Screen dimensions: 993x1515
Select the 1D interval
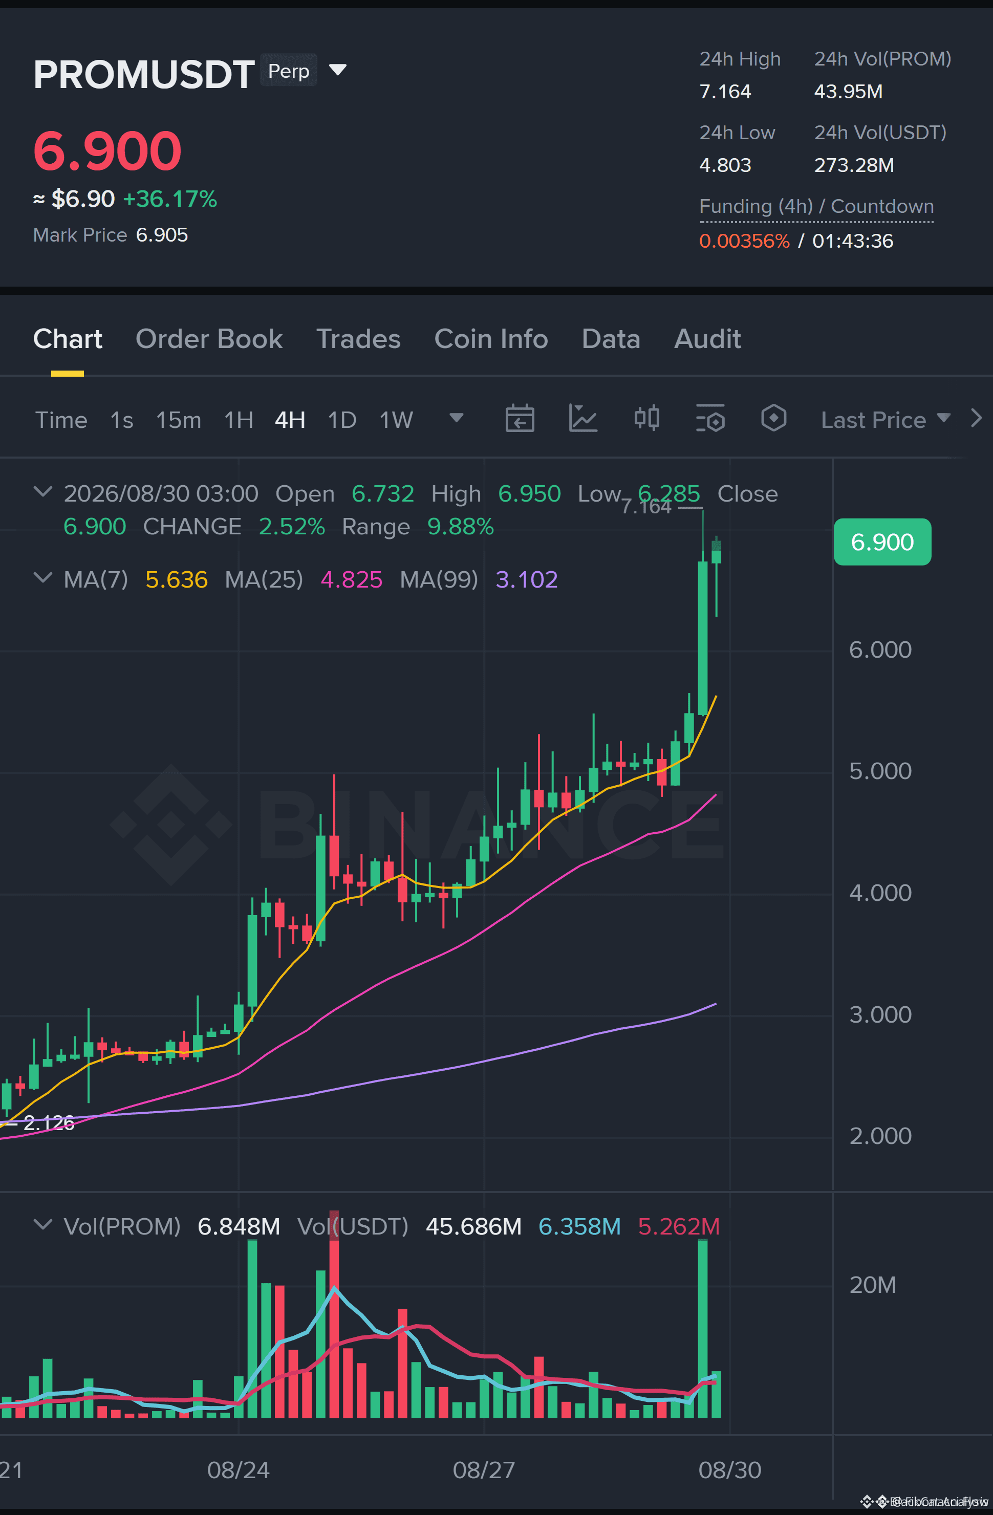point(342,420)
